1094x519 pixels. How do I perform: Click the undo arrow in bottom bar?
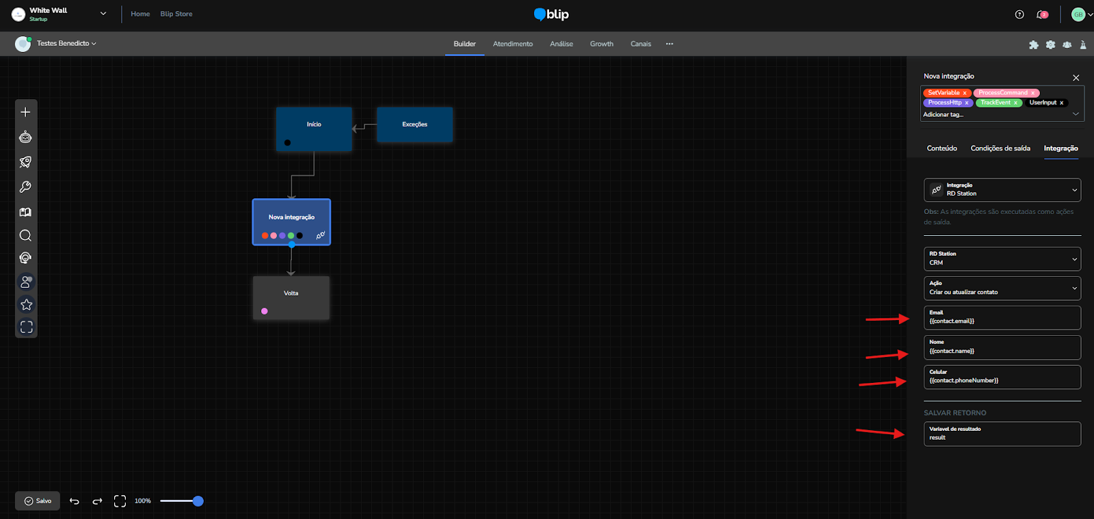point(75,501)
